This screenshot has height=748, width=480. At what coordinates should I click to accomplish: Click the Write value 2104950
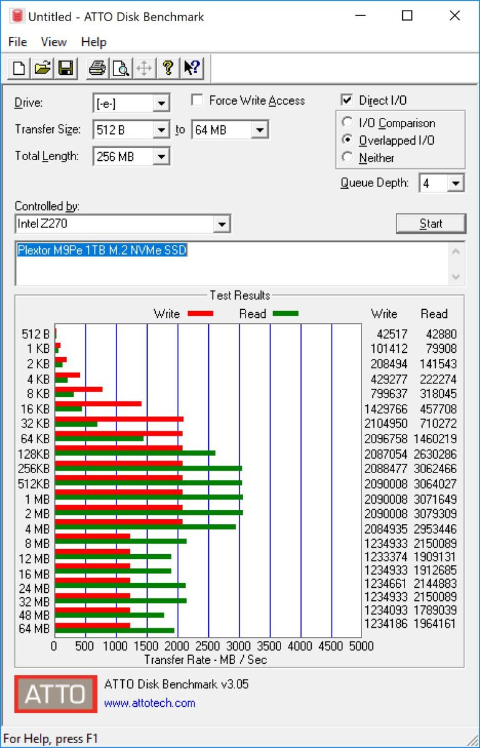[386, 424]
